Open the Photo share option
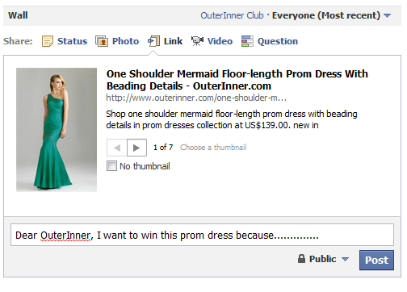Screen dimensions: 407x292 125,41
